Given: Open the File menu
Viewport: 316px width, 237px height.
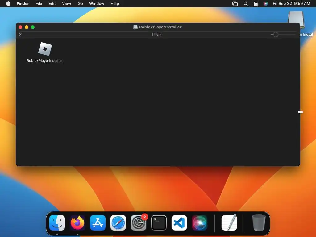Looking at the screenshot, I should pos(39,4).
